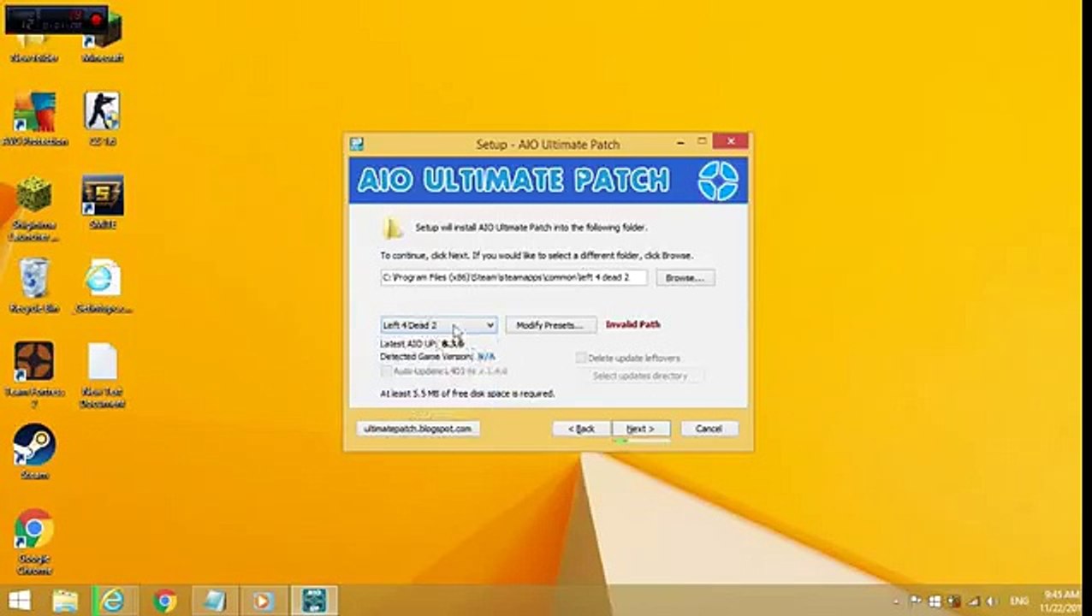Click the Select updates directory button

640,376
